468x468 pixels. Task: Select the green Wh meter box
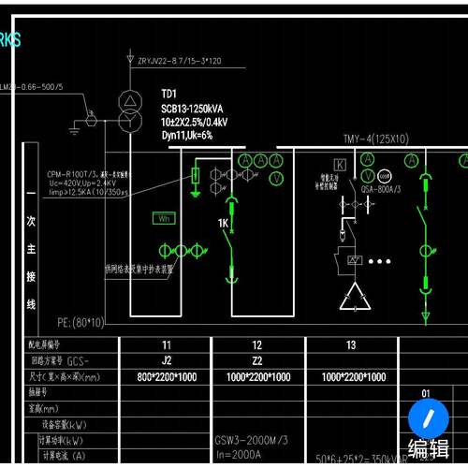164,218
